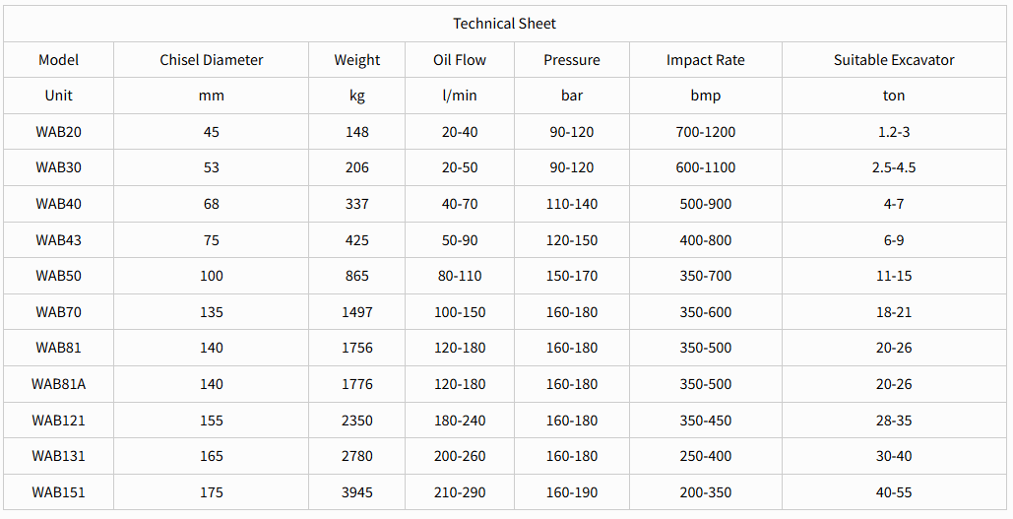
Task: Select the Oil Flow column header
Action: 460,60
